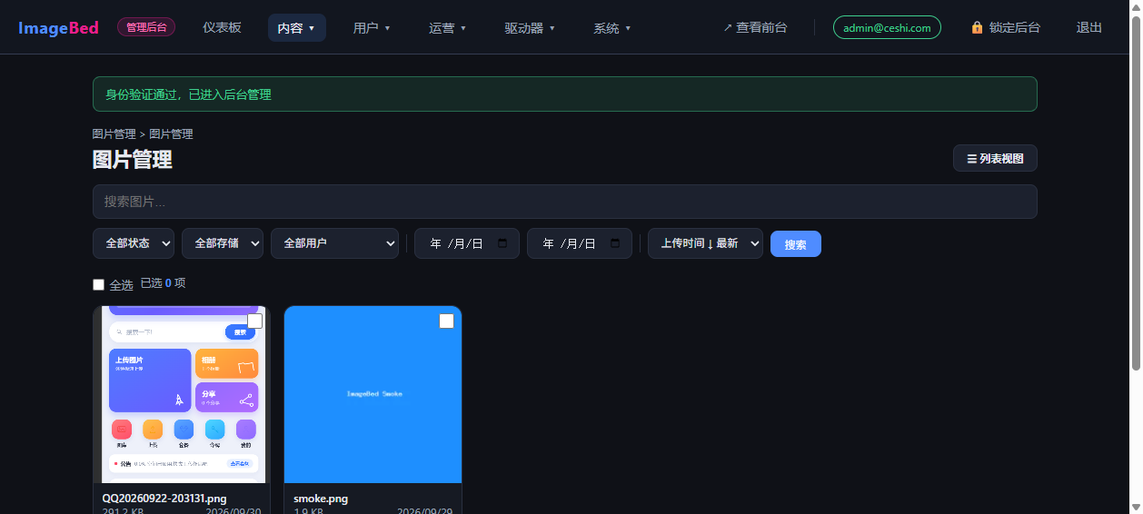Click the 身份验证通过 success notice
The image size is (1143, 514).
(x=565, y=94)
